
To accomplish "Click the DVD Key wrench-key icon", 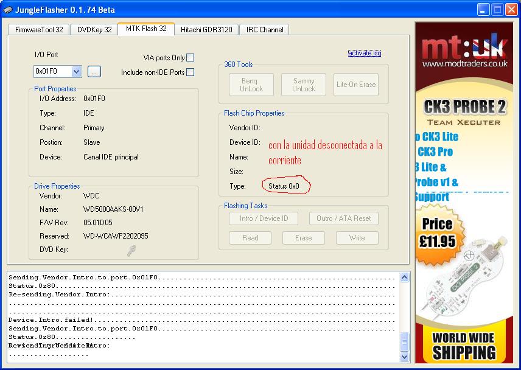I will tap(131, 251).
